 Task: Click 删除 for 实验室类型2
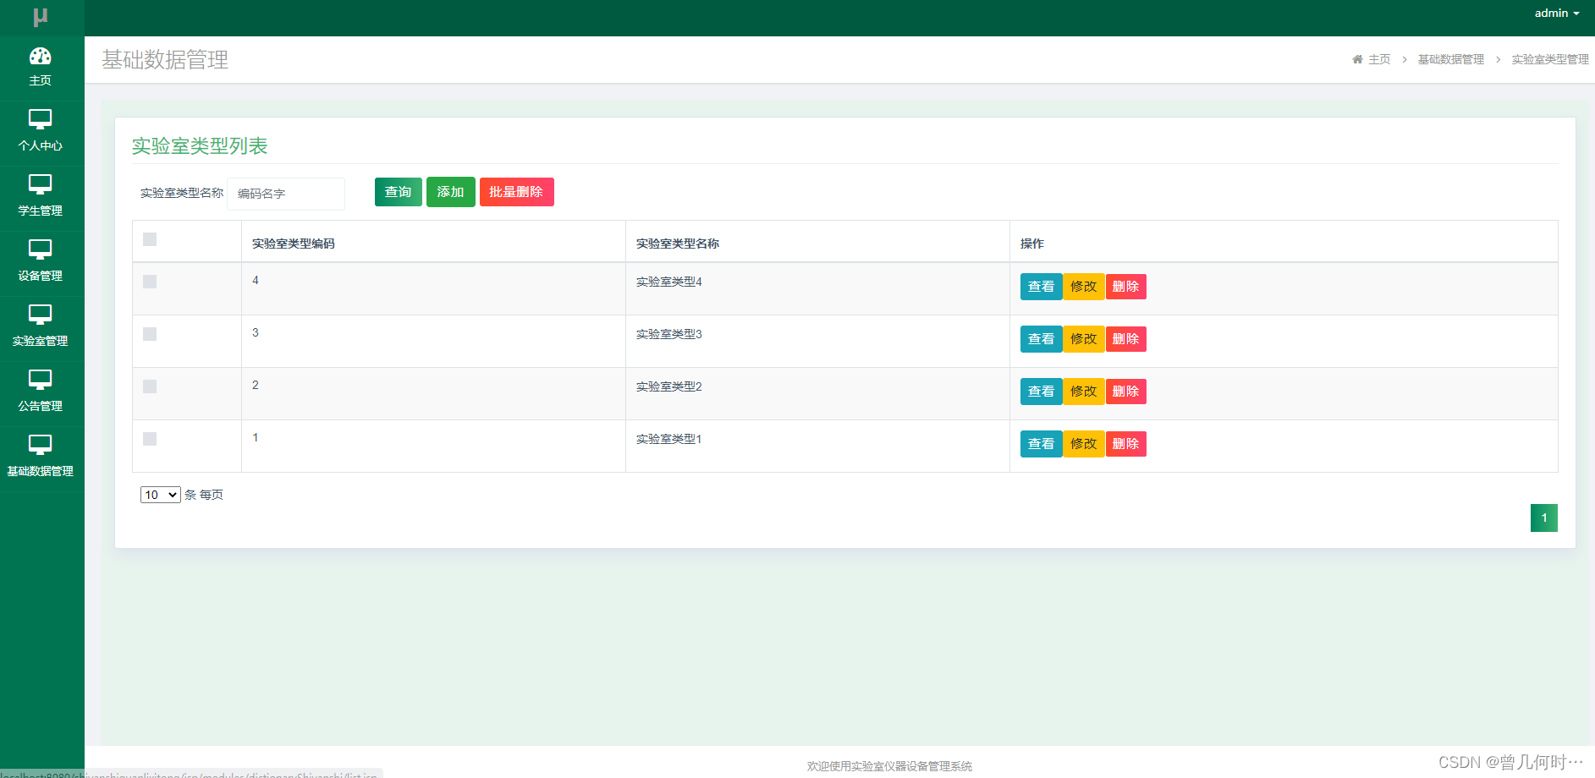click(x=1126, y=392)
